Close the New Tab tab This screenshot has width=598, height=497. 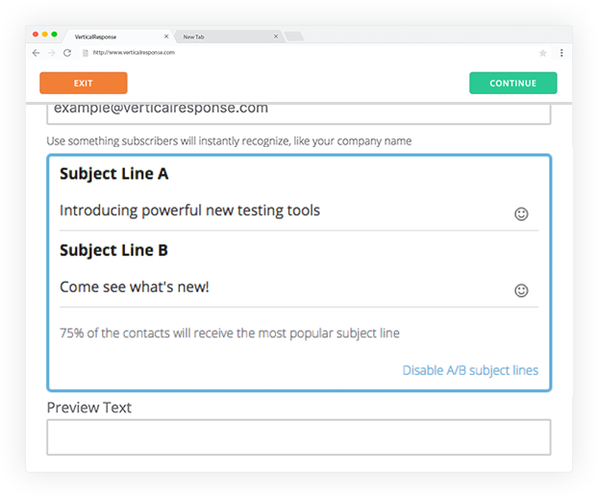[x=276, y=37]
